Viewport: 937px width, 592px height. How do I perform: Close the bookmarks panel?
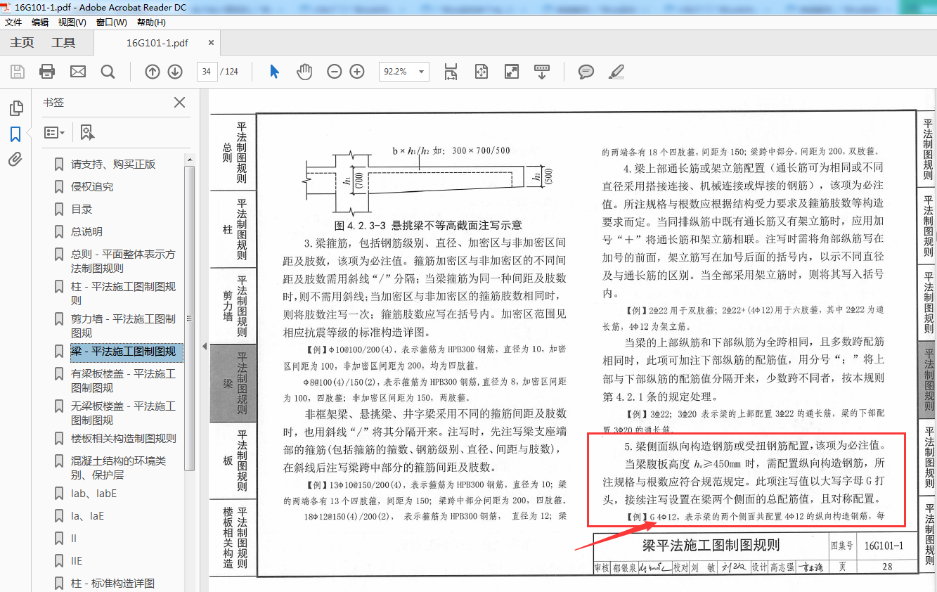click(180, 103)
